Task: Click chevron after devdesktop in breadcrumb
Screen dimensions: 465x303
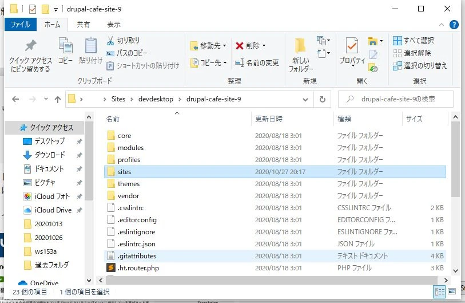Action: [180, 99]
